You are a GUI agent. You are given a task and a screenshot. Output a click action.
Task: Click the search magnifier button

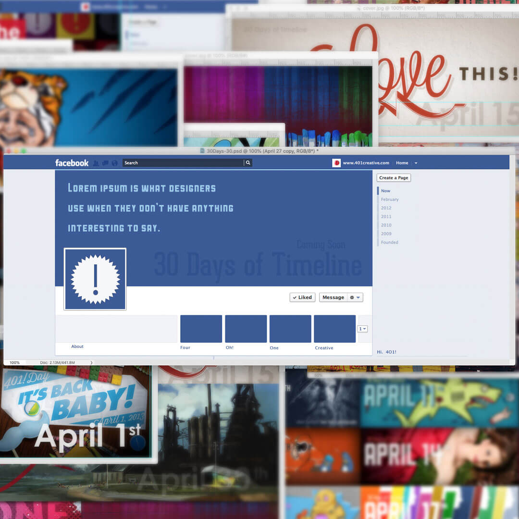(x=248, y=163)
